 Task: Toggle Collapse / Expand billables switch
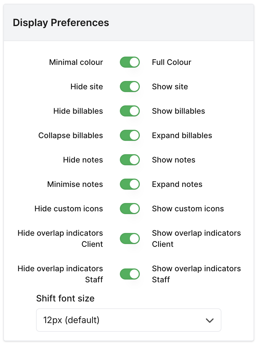coord(130,136)
